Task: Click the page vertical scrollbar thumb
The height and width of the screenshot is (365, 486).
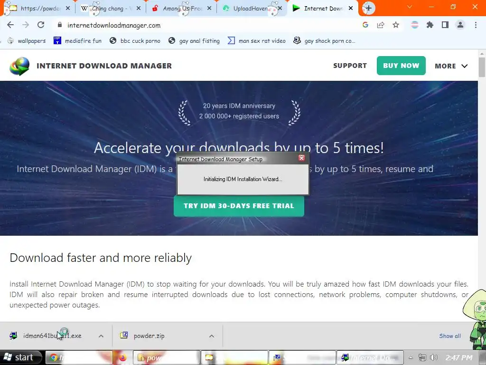Action: tap(482, 67)
